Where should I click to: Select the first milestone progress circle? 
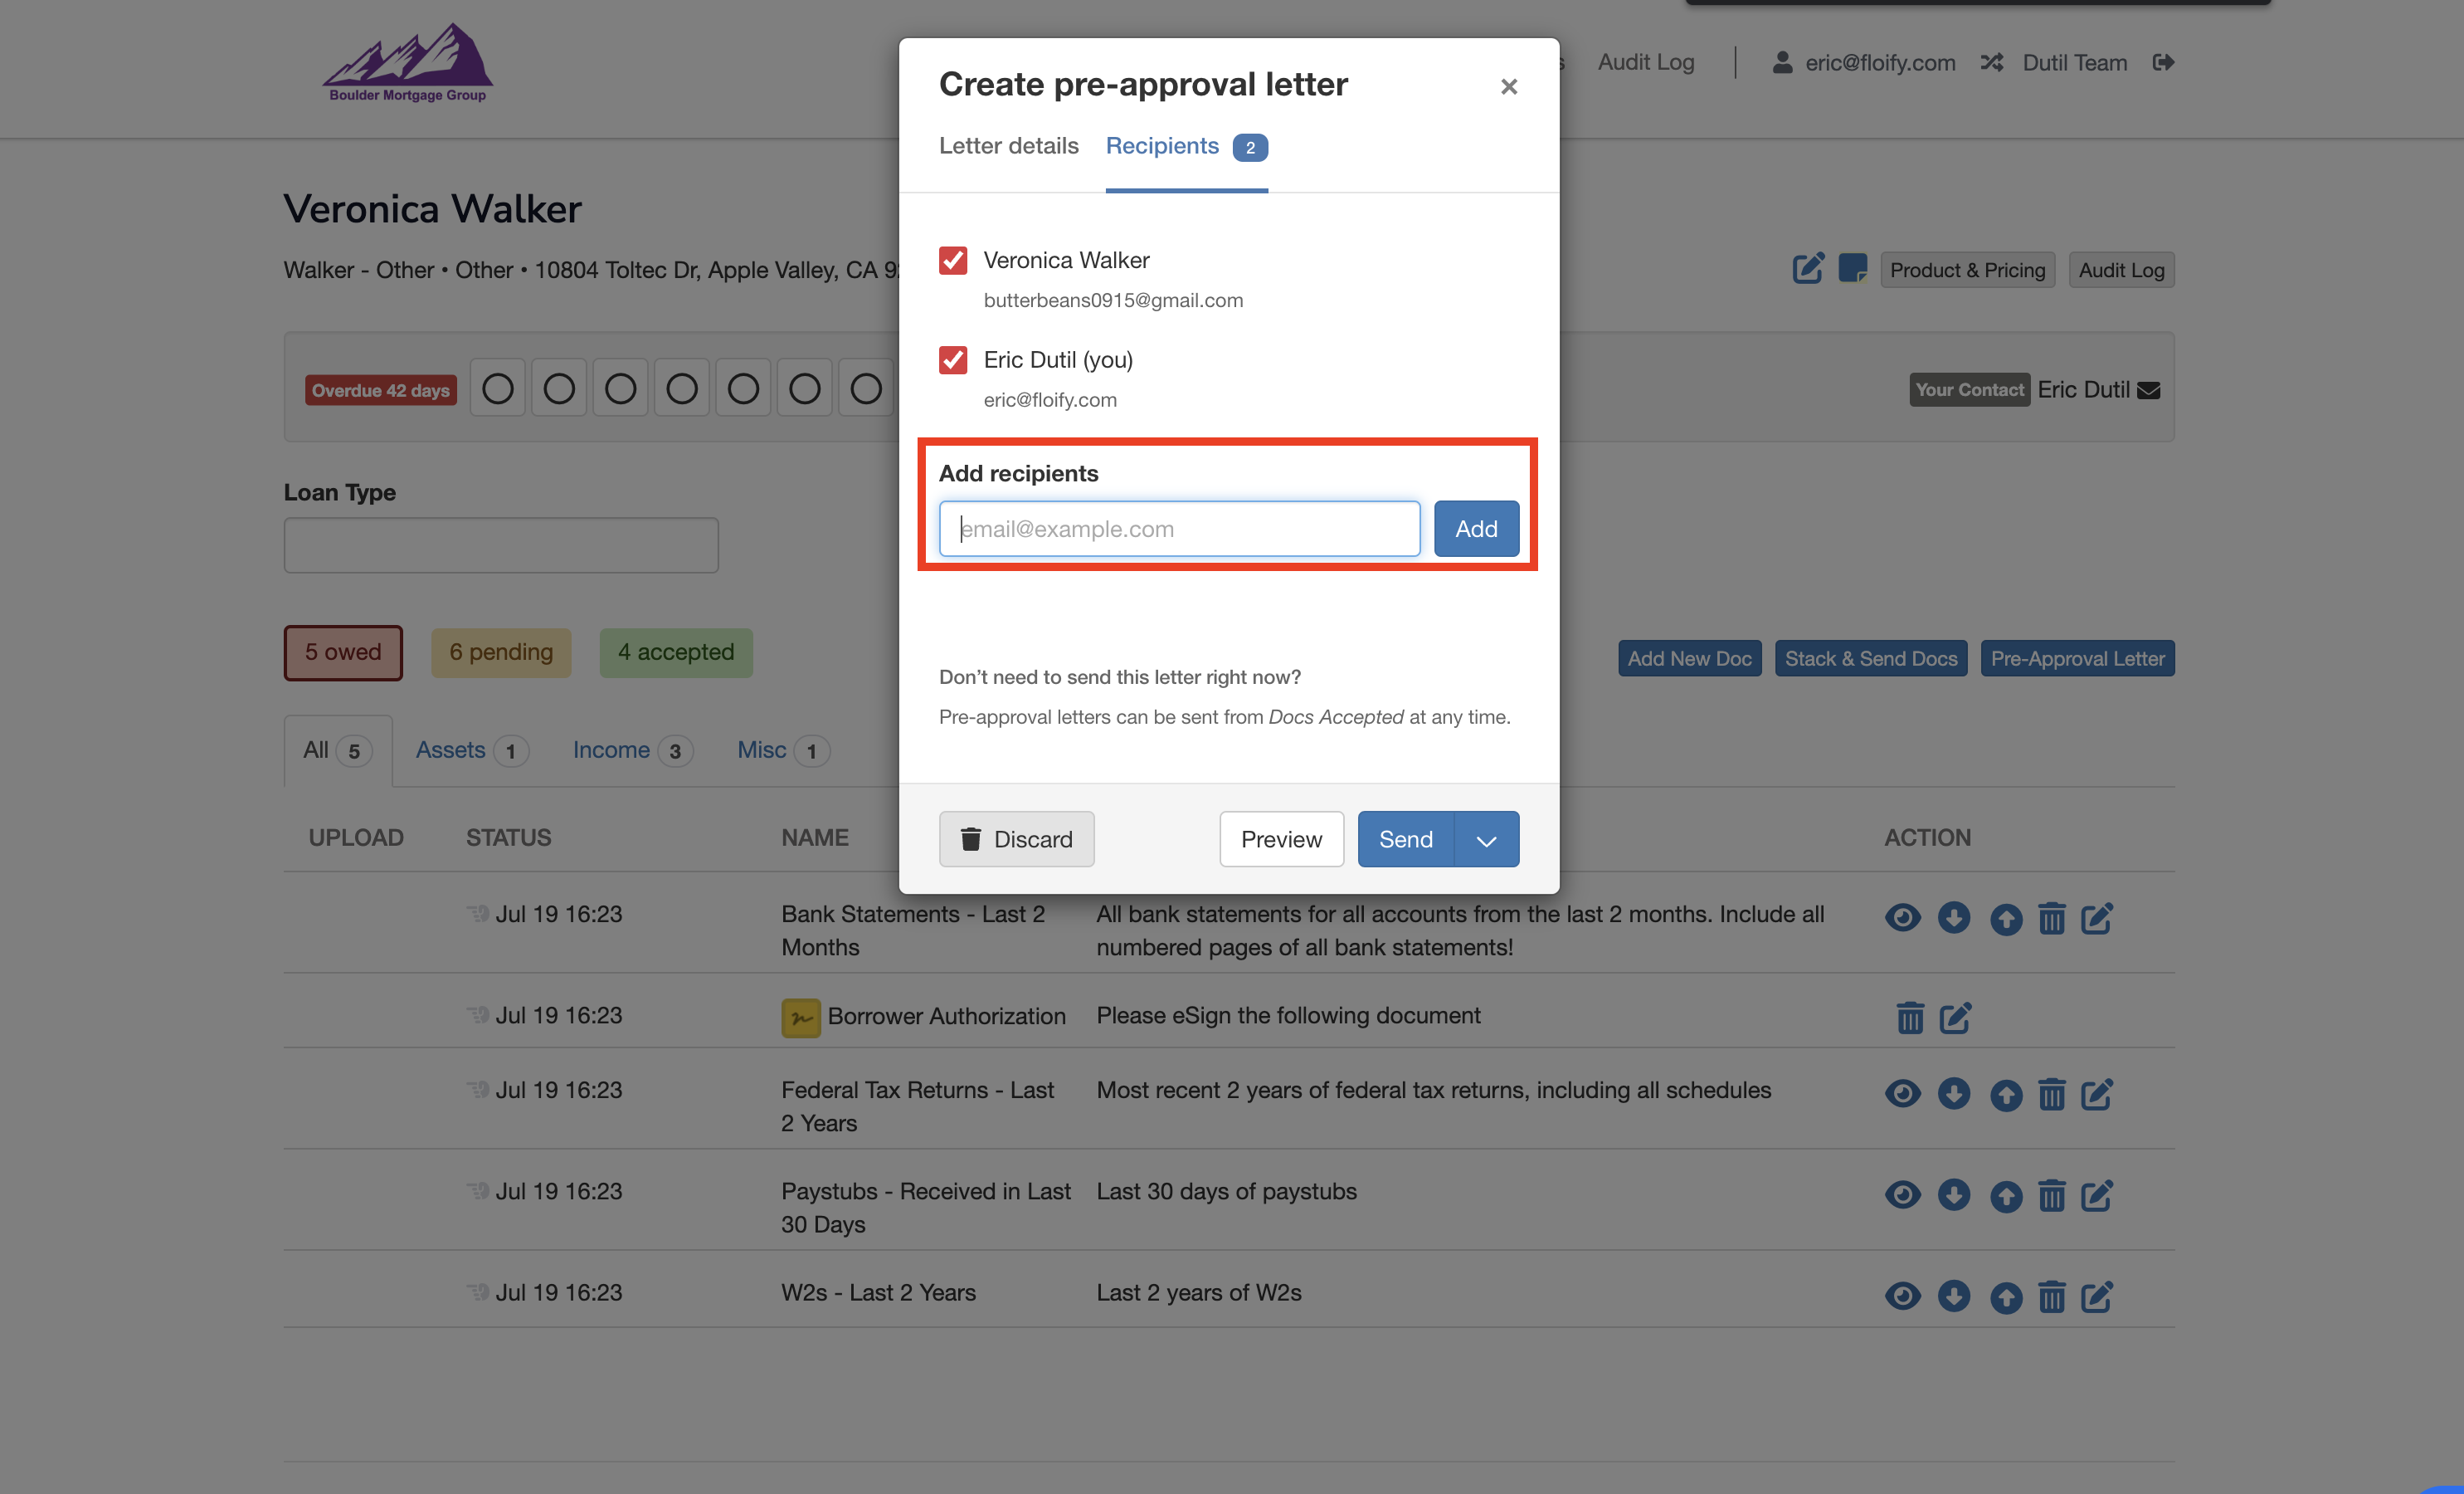[x=497, y=388]
